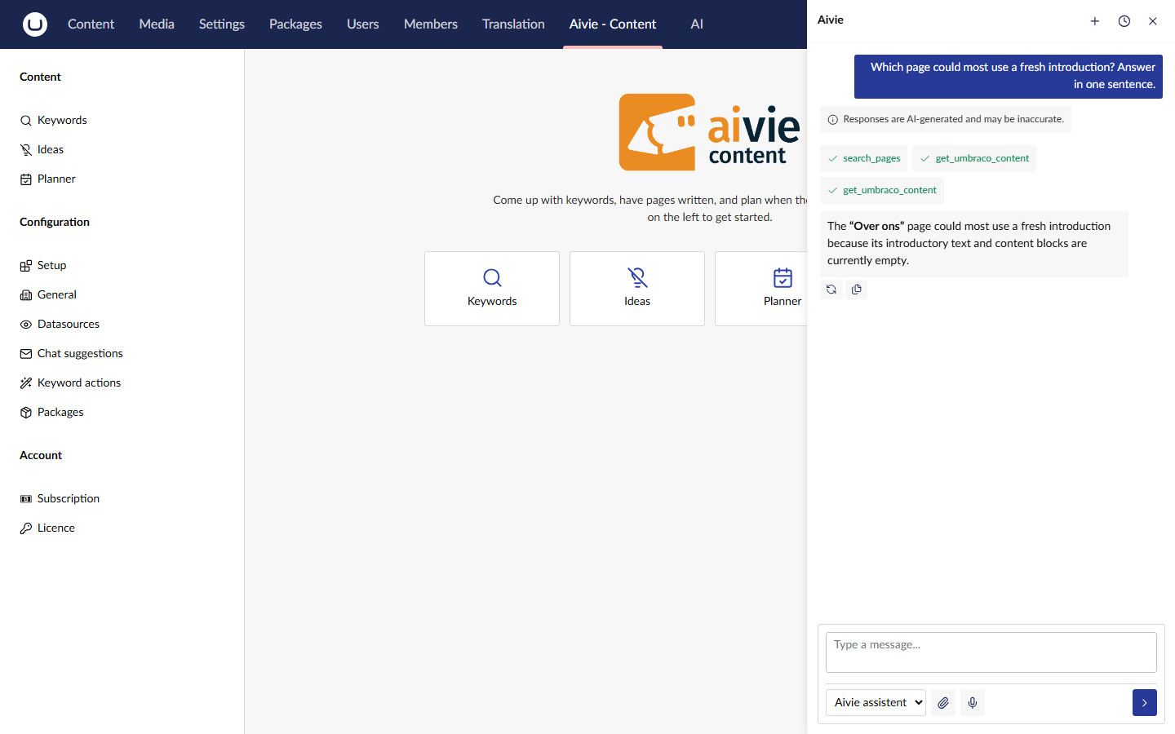
Task: Switch to the Settings section tab
Action: point(222,24)
